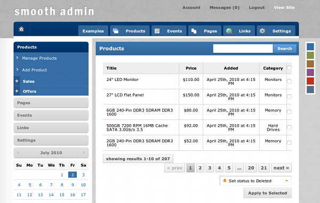Screen dimensions: 320x203
Task: Click the Links tab globe icon
Action: pos(229,31)
